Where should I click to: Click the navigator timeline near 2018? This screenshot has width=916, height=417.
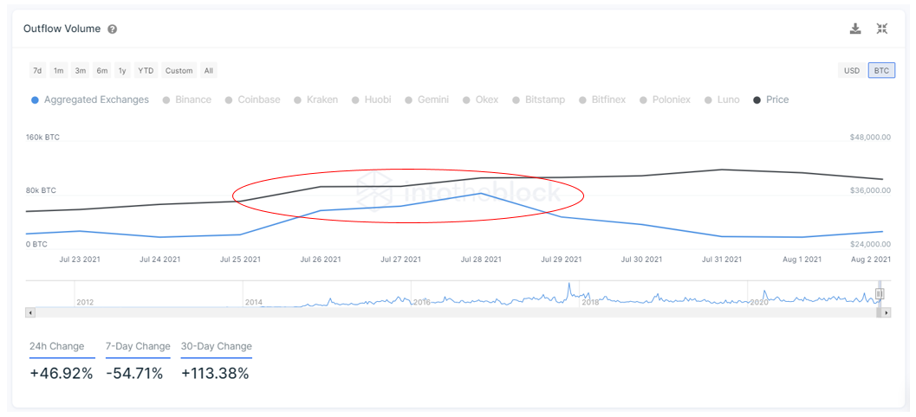(591, 302)
